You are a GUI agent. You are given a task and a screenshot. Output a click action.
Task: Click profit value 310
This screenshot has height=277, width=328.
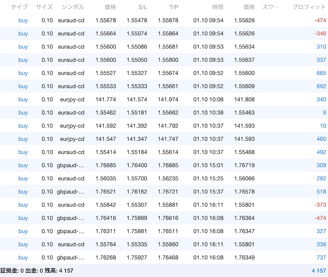coord(321,47)
